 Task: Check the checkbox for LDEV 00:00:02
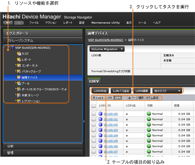94,125
